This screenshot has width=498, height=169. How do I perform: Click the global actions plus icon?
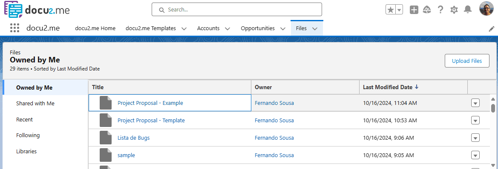coord(414,10)
